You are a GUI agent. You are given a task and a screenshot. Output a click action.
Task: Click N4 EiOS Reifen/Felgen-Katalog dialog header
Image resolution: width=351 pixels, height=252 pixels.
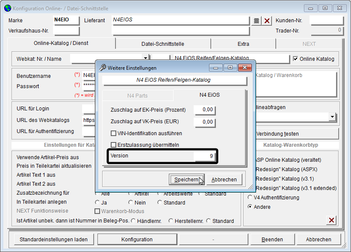tap(174, 80)
